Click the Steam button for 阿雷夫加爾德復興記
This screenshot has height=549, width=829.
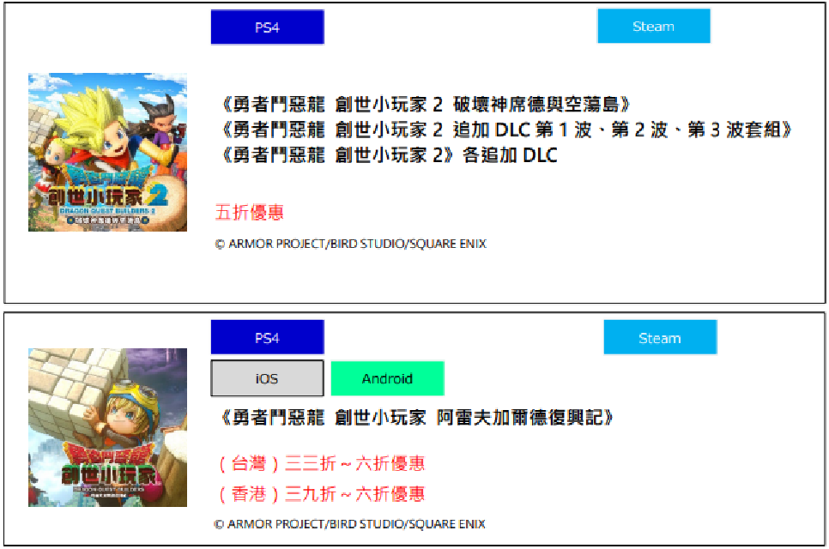[660, 337]
